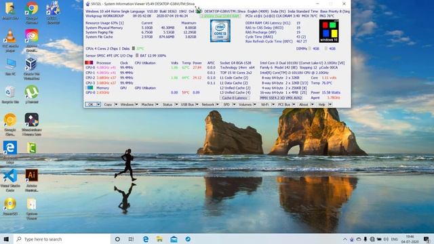The image size is (434, 244).
Task: Open the PCI Bus menu button
Action: [284, 104]
